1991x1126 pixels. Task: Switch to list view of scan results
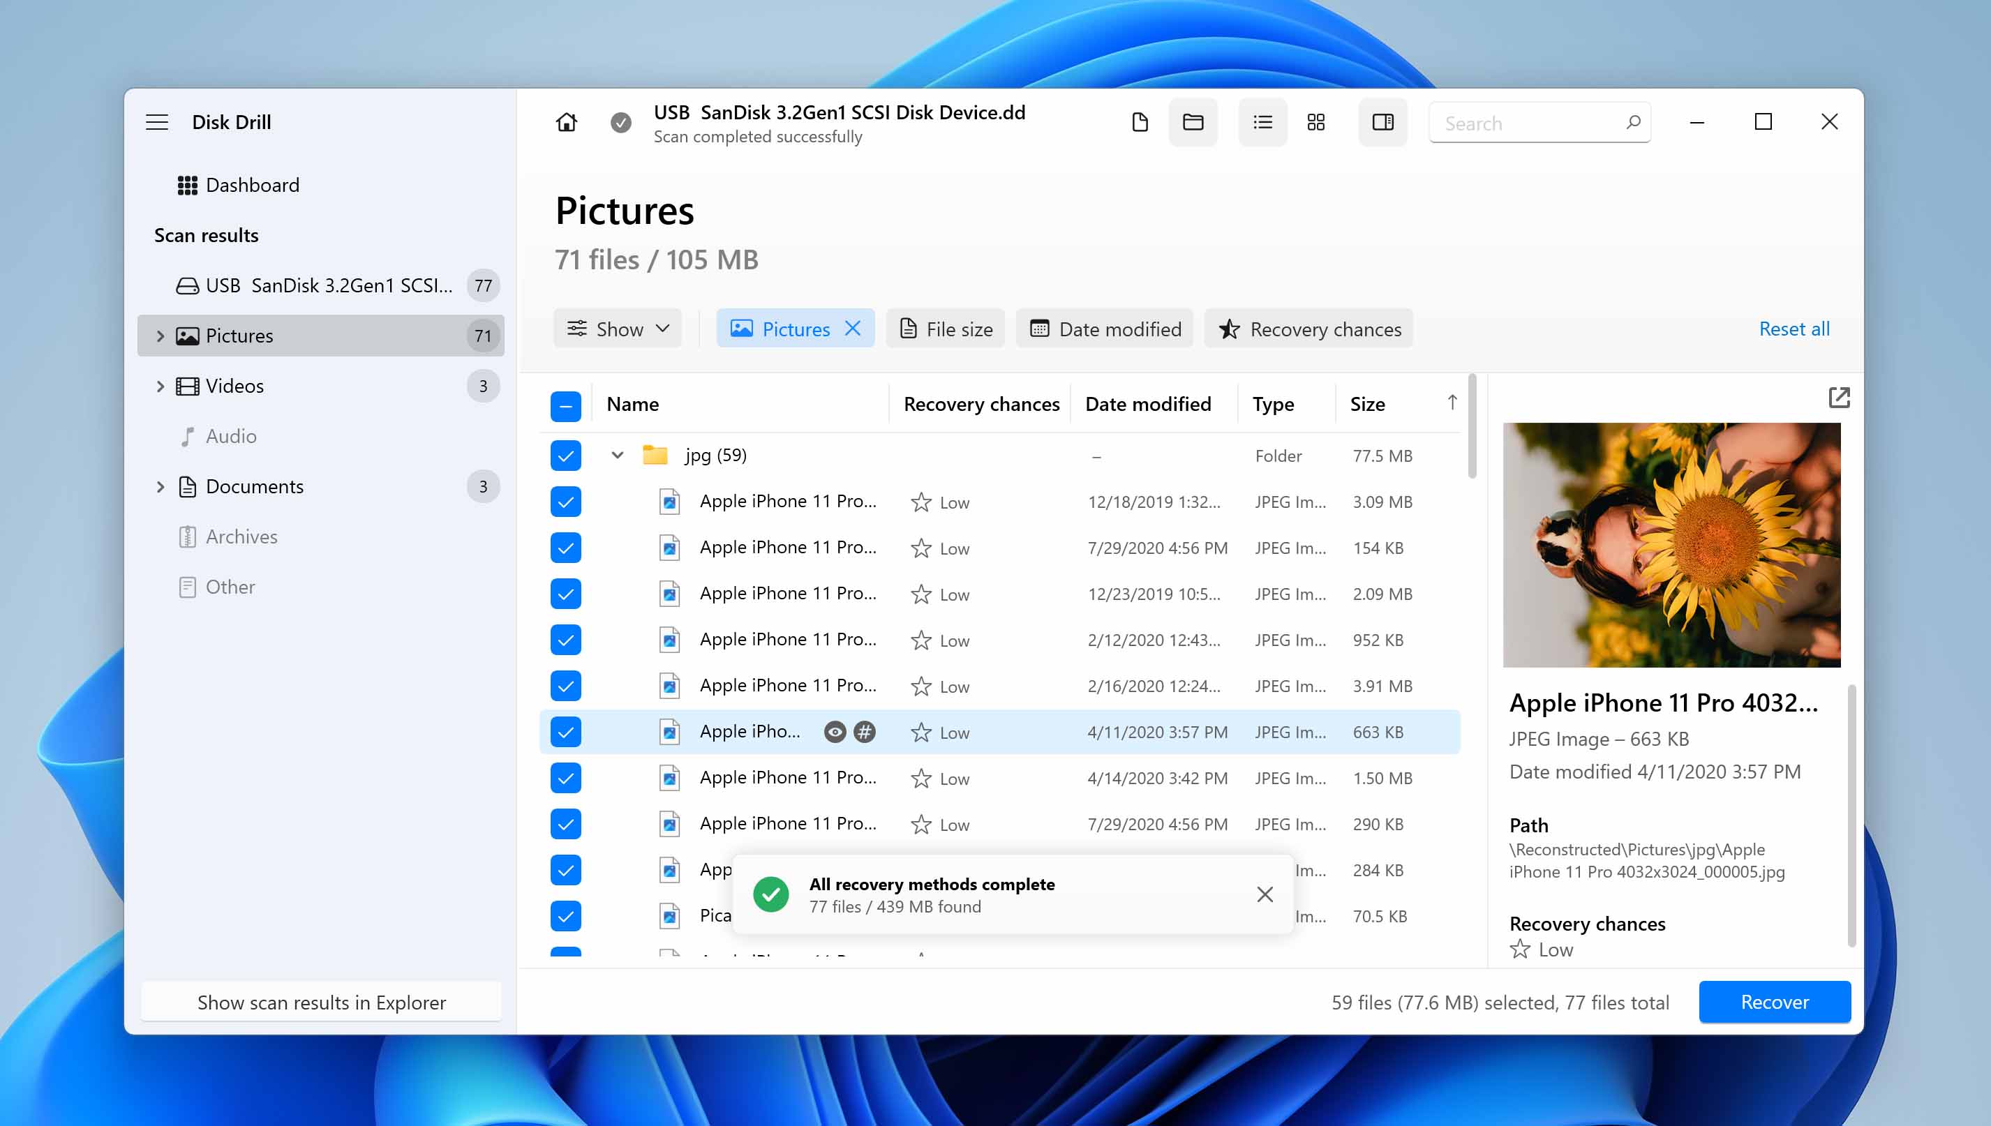tap(1262, 122)
